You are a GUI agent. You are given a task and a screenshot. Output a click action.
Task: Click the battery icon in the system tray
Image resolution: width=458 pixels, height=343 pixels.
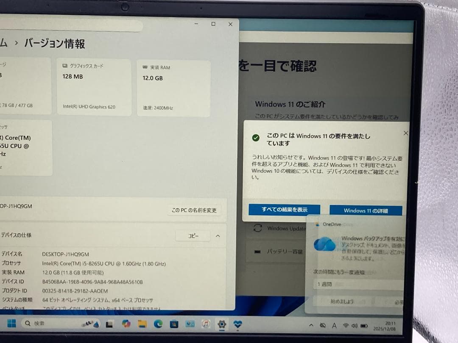[x=364, y=326]
